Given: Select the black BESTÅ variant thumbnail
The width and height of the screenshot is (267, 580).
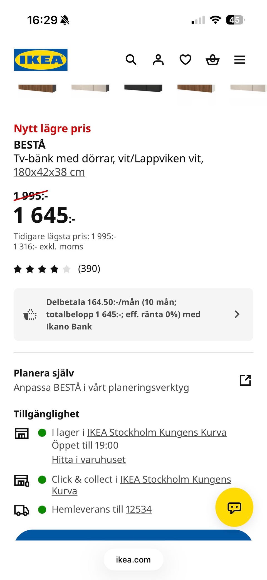Looking at the screenshot, I should point(143,88).
